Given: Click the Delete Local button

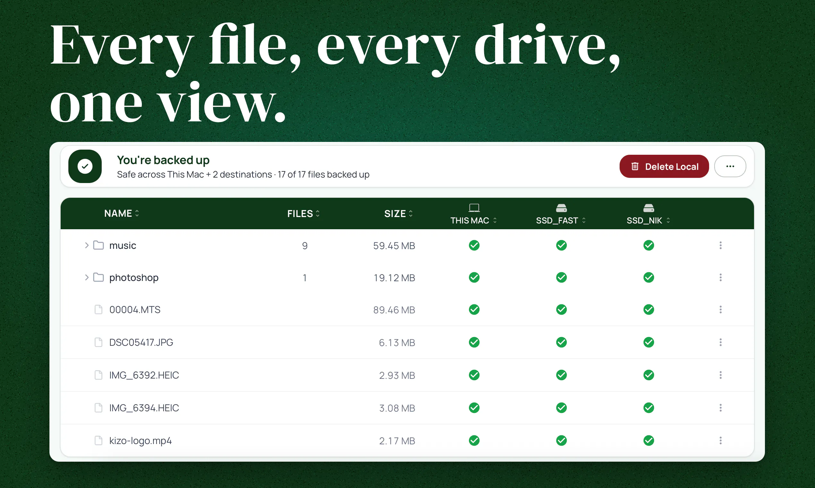Looking at the screenshot, I should point(664,166).
